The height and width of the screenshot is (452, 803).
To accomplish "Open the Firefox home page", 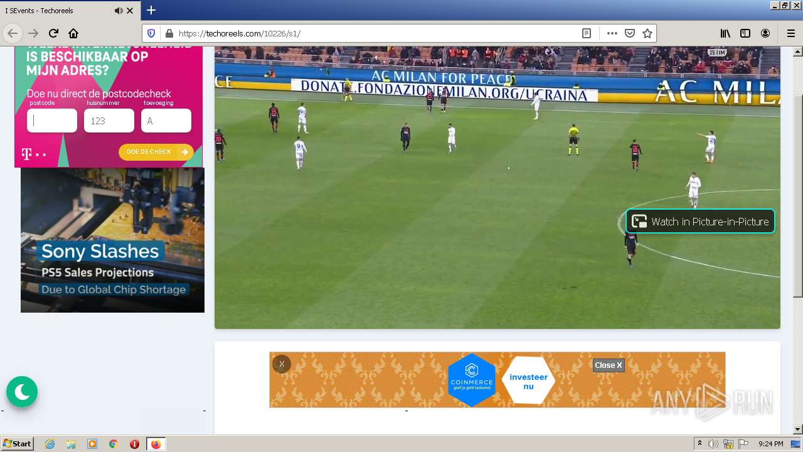I will [x=73, y=33].
